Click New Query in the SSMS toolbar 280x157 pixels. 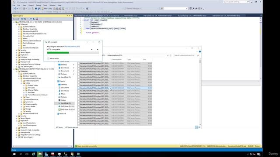pos(47,8)
